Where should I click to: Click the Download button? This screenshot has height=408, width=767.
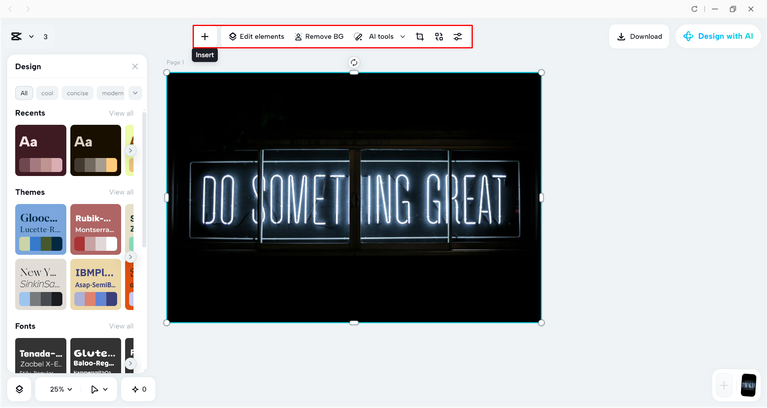pyautogui.click(x=639, y=36)
